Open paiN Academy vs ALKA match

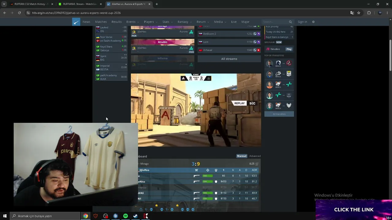(111, 77)
